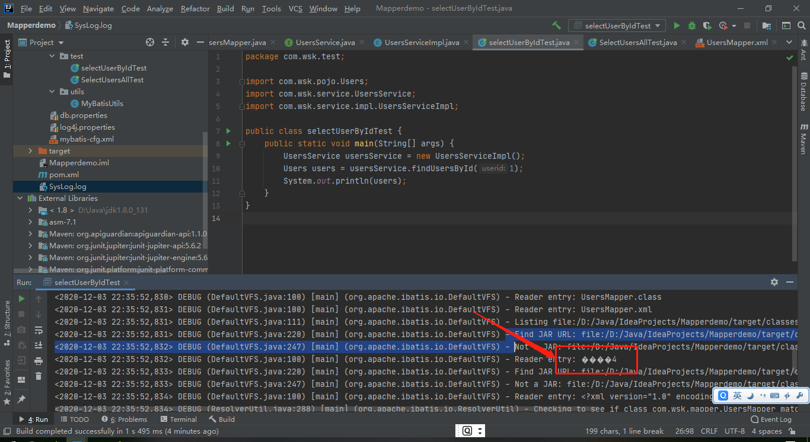The width and height of the screenshot is (810, 442).
Task: Print the Run console output
Action: (39, 361)
